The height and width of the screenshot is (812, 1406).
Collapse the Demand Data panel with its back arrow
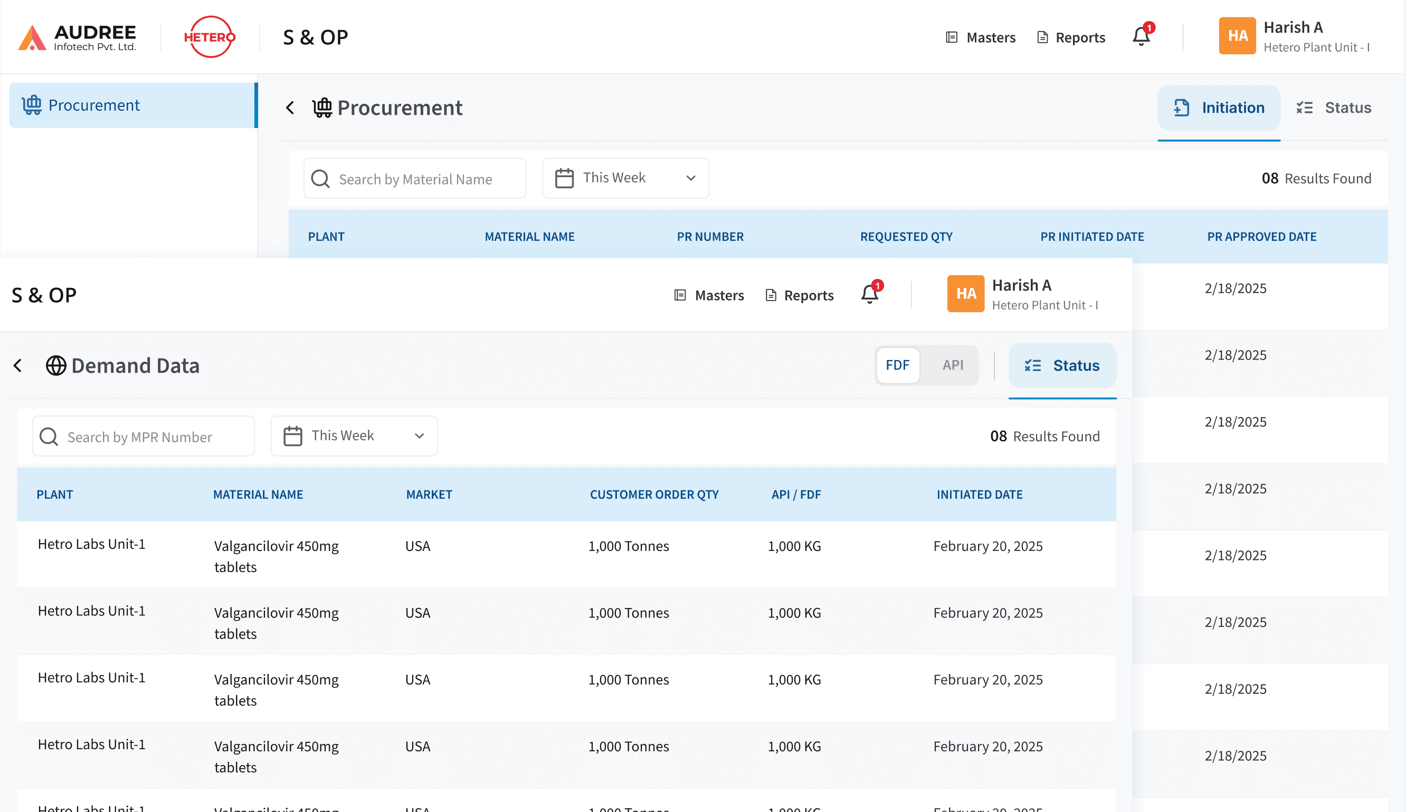coord(17,365)
